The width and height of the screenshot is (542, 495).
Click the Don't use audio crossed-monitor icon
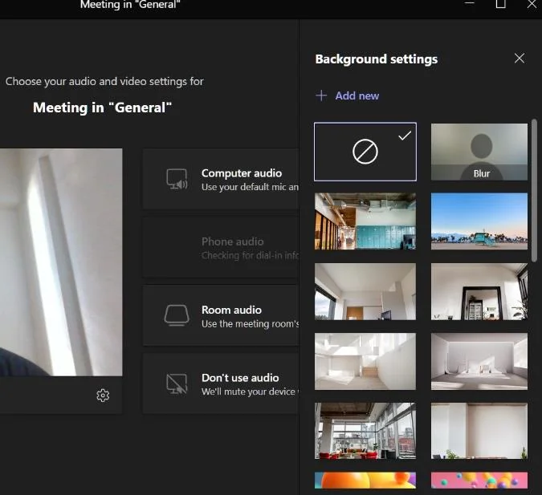[177, 383]
